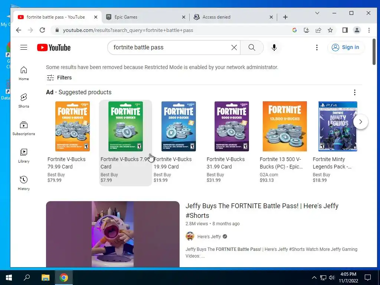Open Jeffy Buys The FORTNITE Battle Pass title
The height and width of the screenshot is (285, 380).
262,211
